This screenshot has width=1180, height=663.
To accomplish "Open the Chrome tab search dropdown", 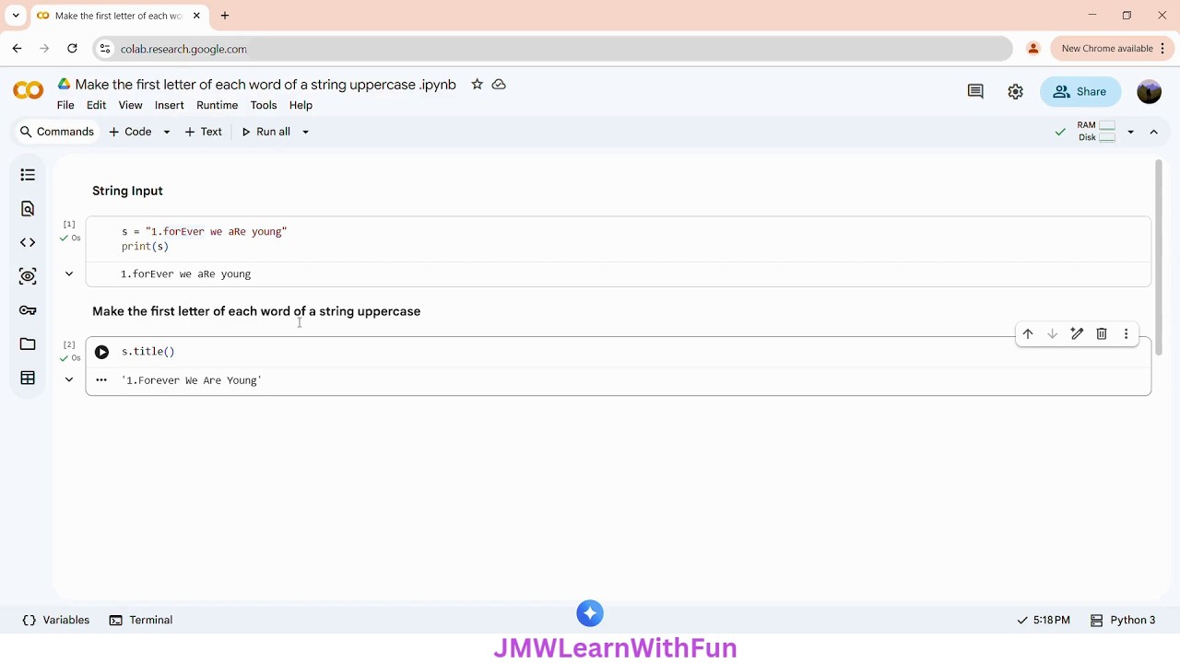I will tap(16, 16).
